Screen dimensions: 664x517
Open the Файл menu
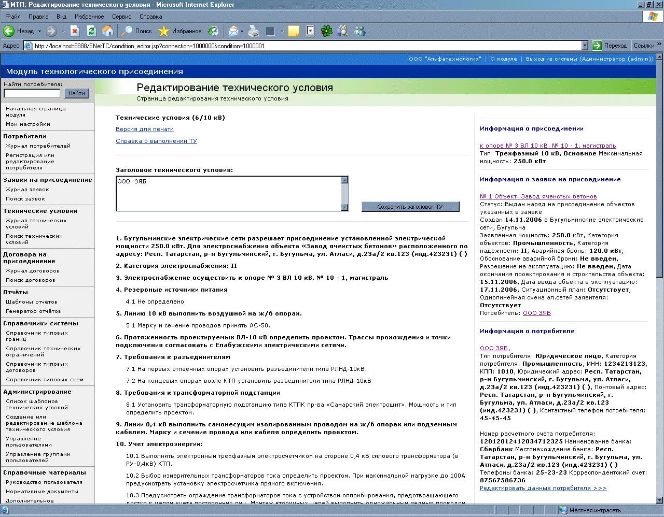(13, 17)
